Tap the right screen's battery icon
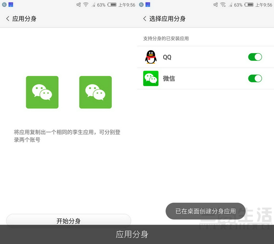274x244 pixels. [249, 5]
